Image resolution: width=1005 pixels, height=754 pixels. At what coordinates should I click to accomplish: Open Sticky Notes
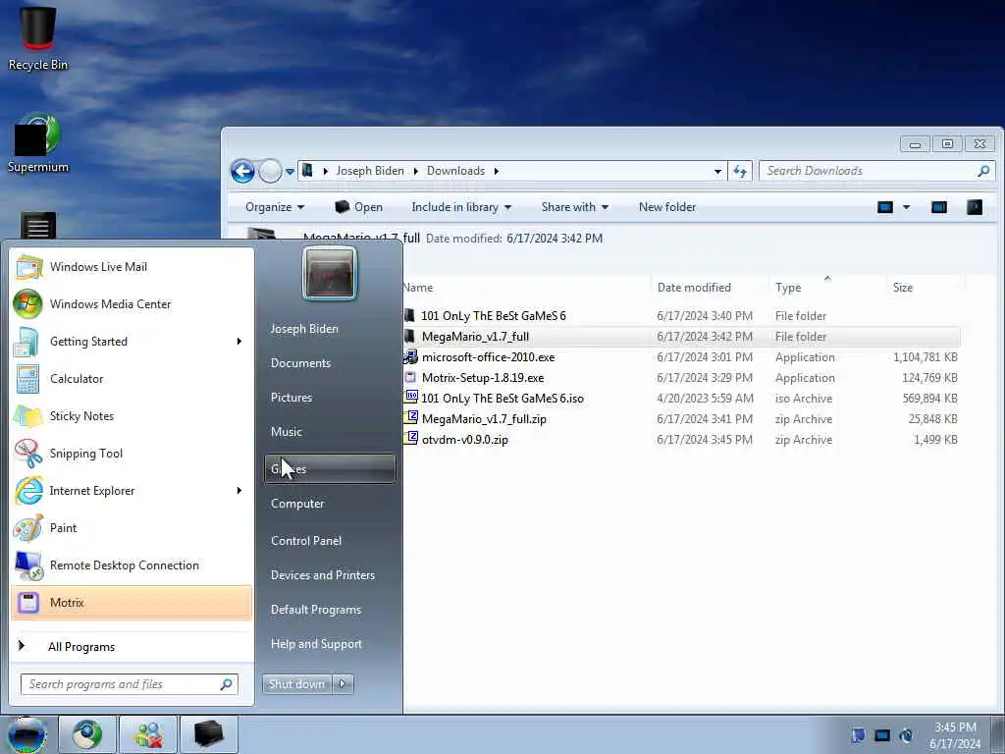(x=132, y=416)
